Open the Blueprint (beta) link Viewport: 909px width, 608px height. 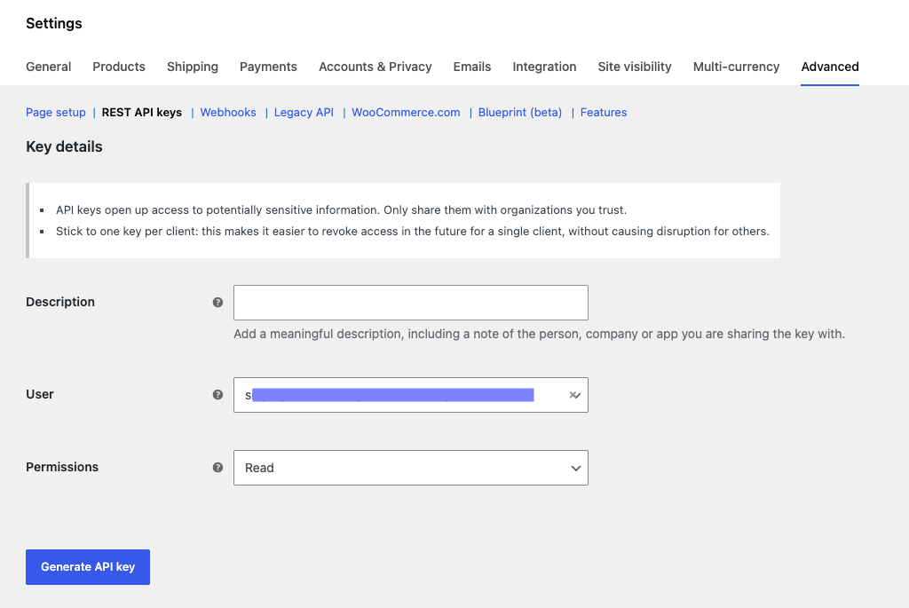point(520,113)
